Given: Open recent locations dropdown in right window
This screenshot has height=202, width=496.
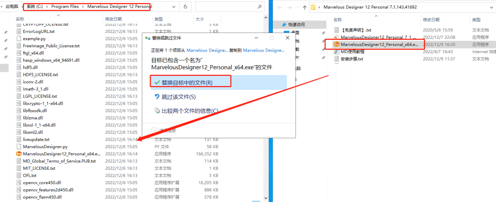Looking at the screenshot, I should click(x=297, y=7).
